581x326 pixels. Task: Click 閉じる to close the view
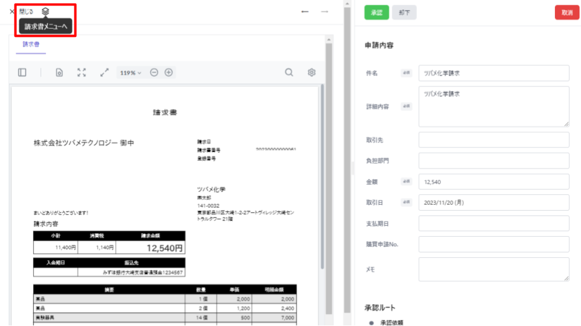[x=22, y=11]
